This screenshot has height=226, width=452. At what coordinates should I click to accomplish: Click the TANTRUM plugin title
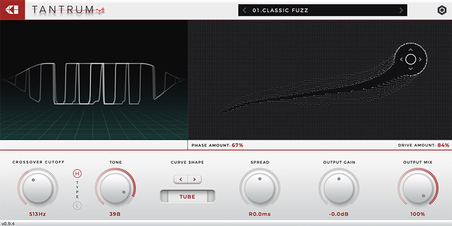[x=68, y=10]
